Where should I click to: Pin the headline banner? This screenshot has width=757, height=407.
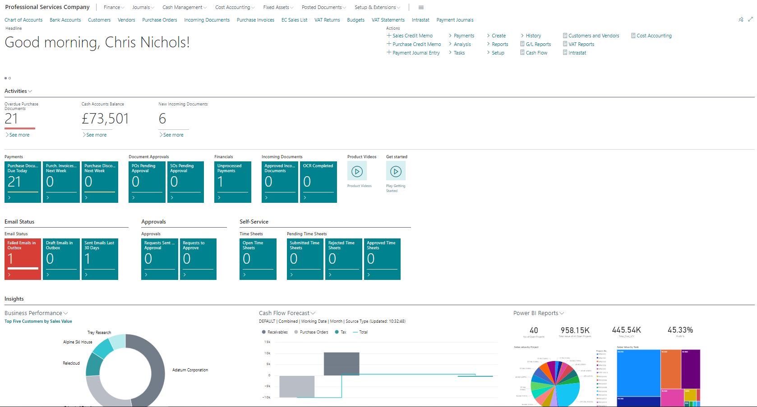tap(741, 19)
